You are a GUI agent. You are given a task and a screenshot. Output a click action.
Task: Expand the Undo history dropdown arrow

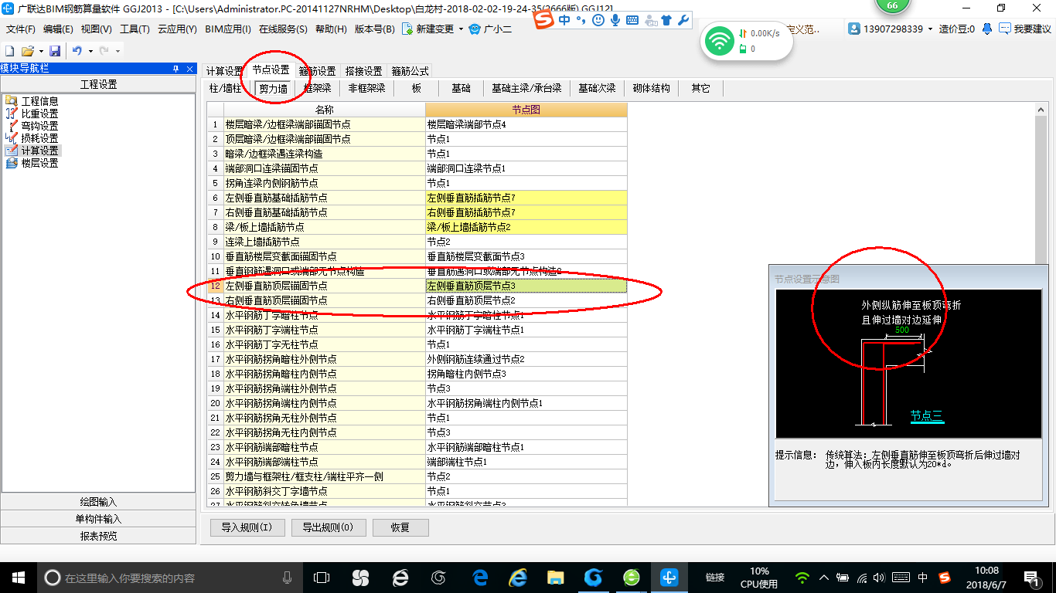(x=90, y=51)
